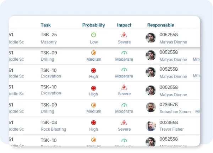Open the TSK-08 Rock Blasting task
The height and width of the screenshot is (153, 213).
[x=49, y=122]
